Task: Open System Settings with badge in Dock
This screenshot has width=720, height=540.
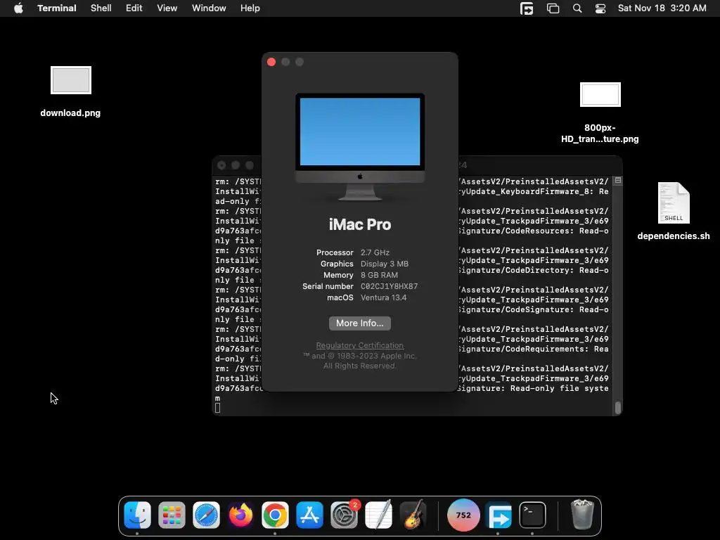Action: point(344,515)
